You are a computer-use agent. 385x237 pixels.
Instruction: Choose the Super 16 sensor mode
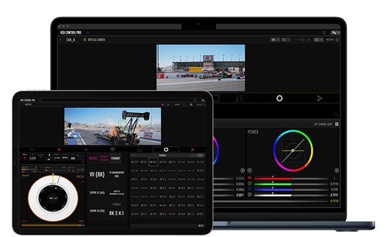click(x=97, y=211)
